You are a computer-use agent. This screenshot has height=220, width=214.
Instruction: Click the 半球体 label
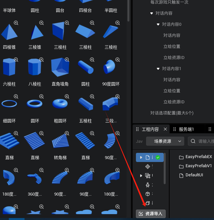click(x=9, y=10)
